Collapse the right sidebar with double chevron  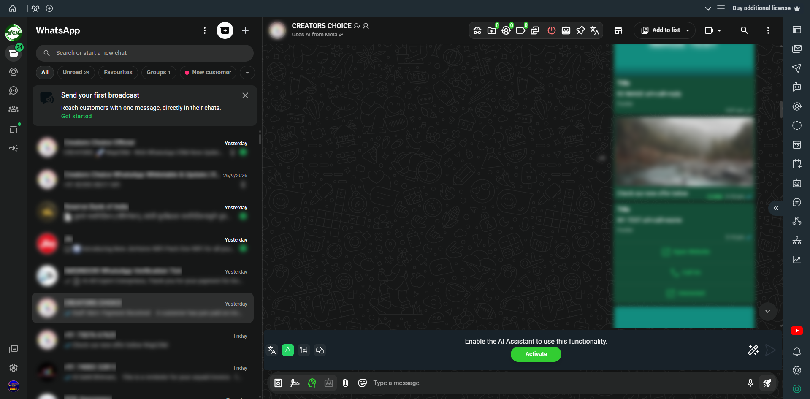pos(776,208)
